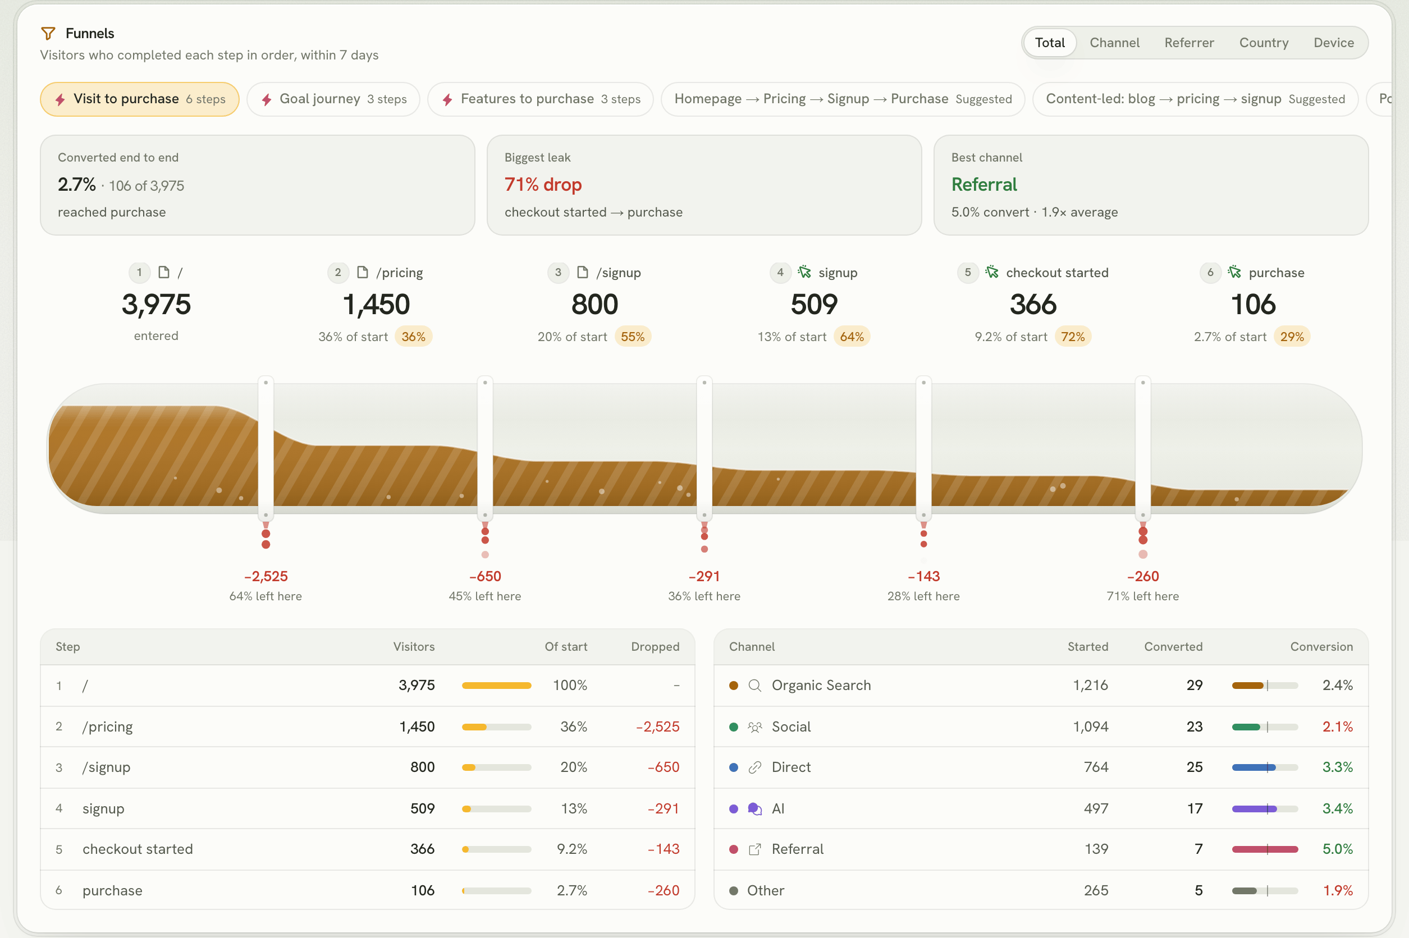Select the Goal journey funnel

tap(333, 99)
